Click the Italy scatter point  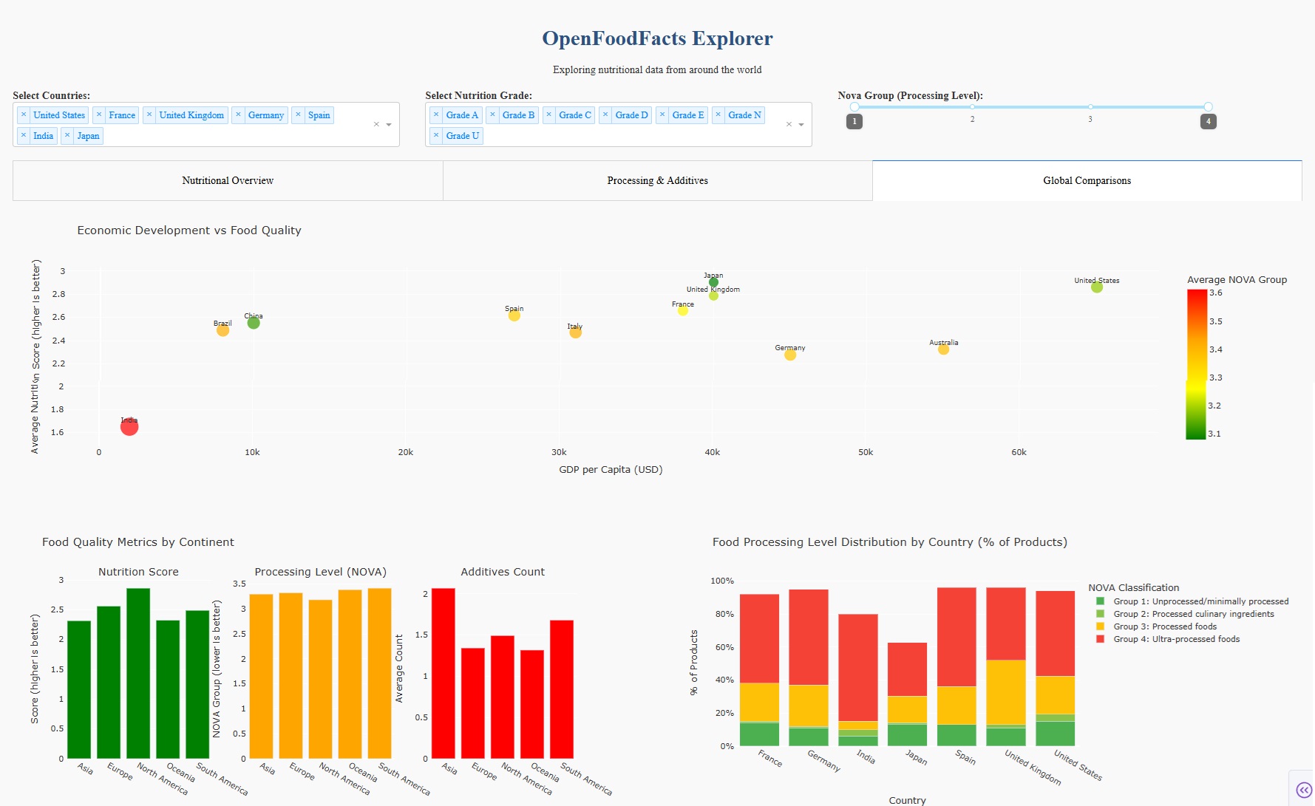tap(576, 332)
